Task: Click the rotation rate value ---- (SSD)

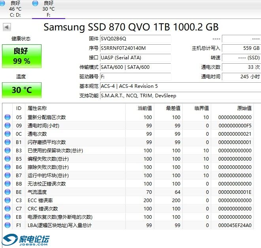Action: coord(241,58)
